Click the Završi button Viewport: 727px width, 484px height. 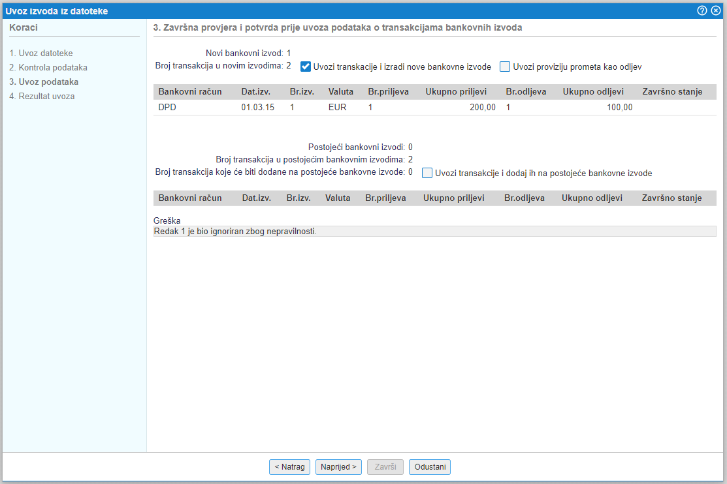385,467
